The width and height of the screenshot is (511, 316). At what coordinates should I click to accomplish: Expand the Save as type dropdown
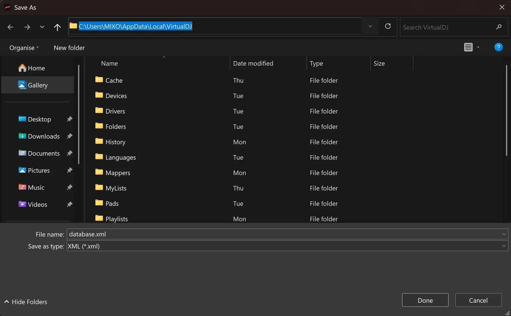(504, 246)
